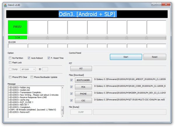Click the Reset button
This screenshot has width=175, height=127.
tap(155, 57)
